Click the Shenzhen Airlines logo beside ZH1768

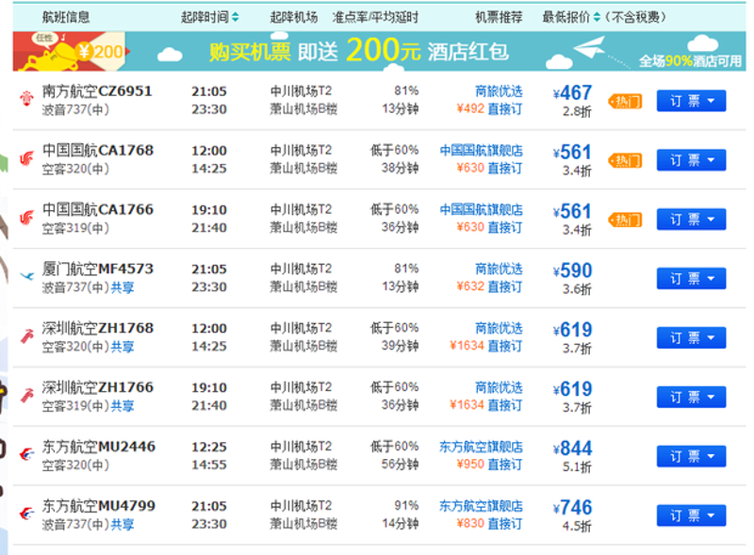[27, 335]
